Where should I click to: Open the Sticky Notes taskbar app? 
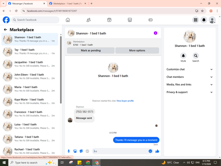80,162
